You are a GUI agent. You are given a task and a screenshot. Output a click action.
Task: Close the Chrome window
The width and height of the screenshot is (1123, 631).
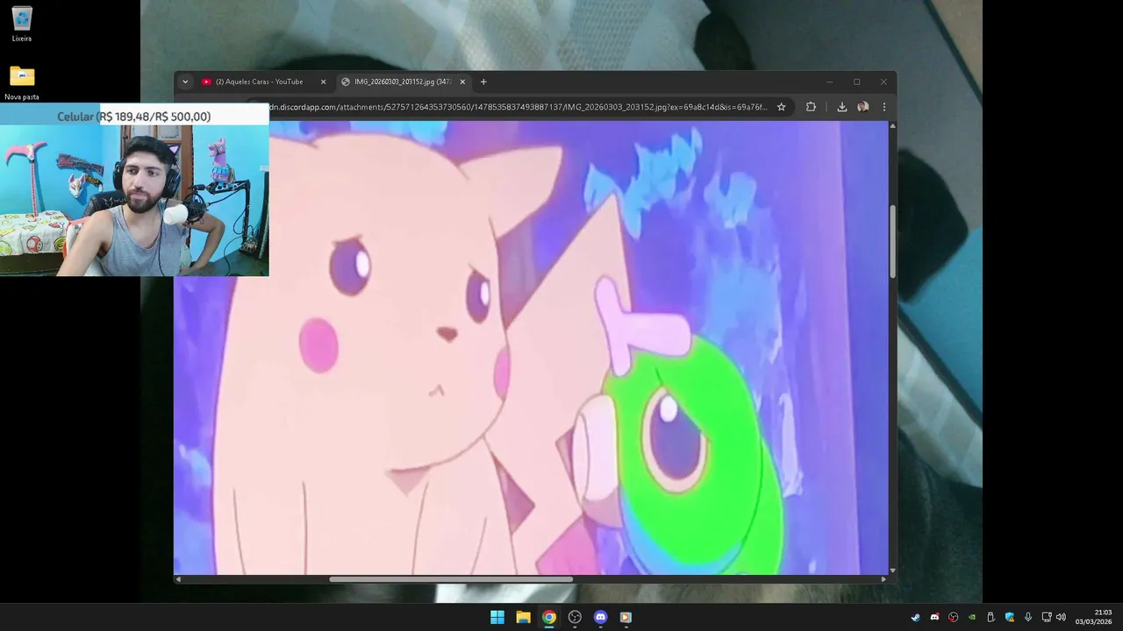pos(883,82)
